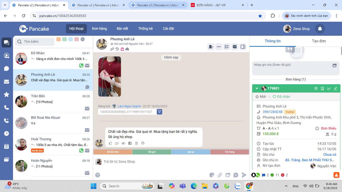Collapse order 179801 with the header arrow
This screenshot has width=342, height=192.
[x=257, y=88]
